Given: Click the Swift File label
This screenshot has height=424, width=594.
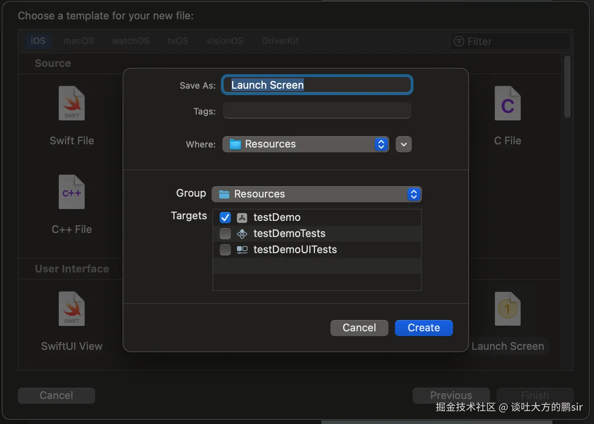Looking at the screenshot, I should click(72, 141).
